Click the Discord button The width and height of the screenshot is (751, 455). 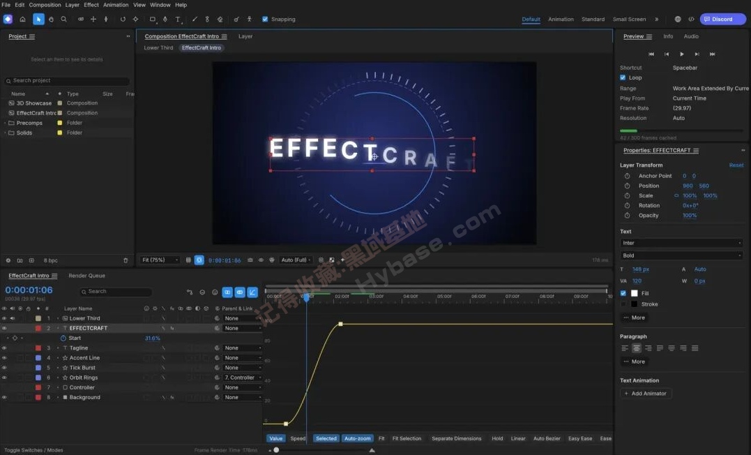[722, 19]
